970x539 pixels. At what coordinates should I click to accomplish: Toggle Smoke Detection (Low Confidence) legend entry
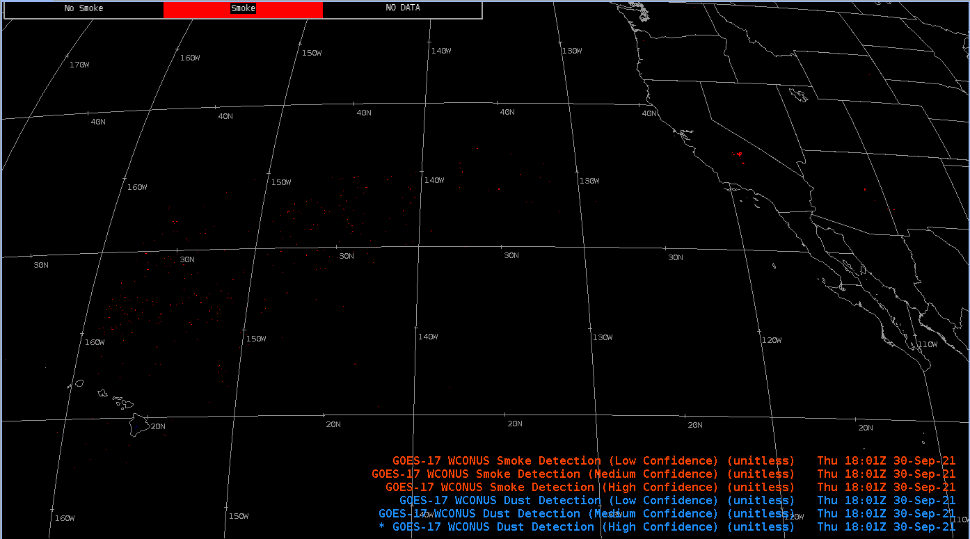pos(674,461)
